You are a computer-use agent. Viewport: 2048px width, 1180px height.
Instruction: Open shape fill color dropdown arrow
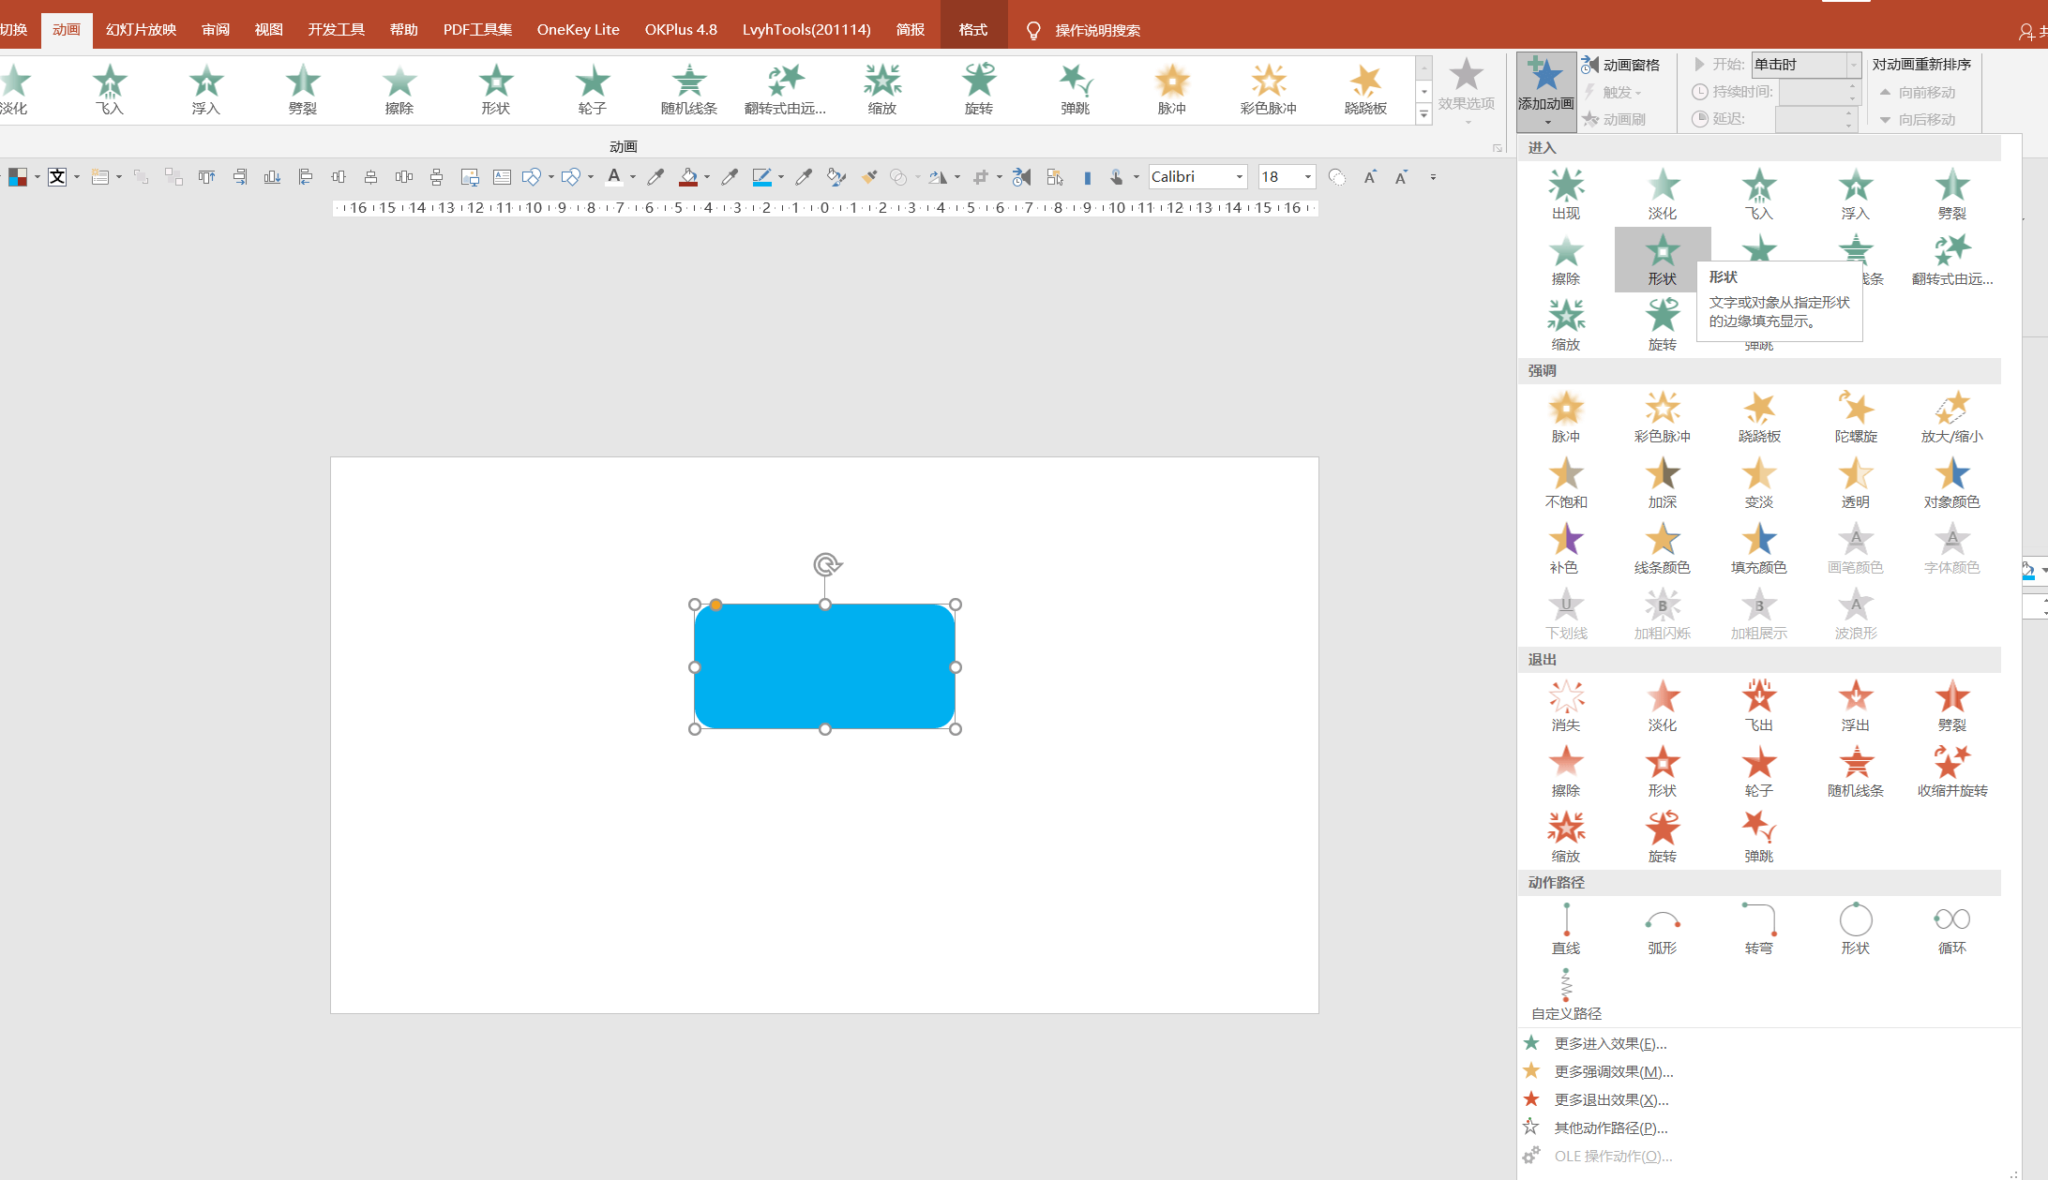707,177
